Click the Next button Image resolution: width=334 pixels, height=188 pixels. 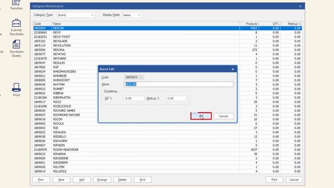(x=62, y=180)
